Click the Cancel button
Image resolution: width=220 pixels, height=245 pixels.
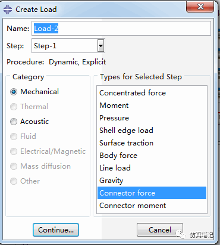click(160, 230)
